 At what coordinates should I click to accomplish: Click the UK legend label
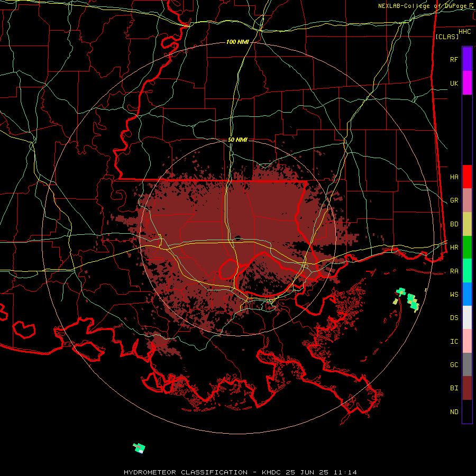click(454, 83)
